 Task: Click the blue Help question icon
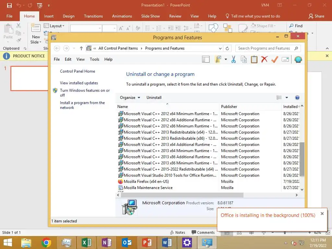297,98
